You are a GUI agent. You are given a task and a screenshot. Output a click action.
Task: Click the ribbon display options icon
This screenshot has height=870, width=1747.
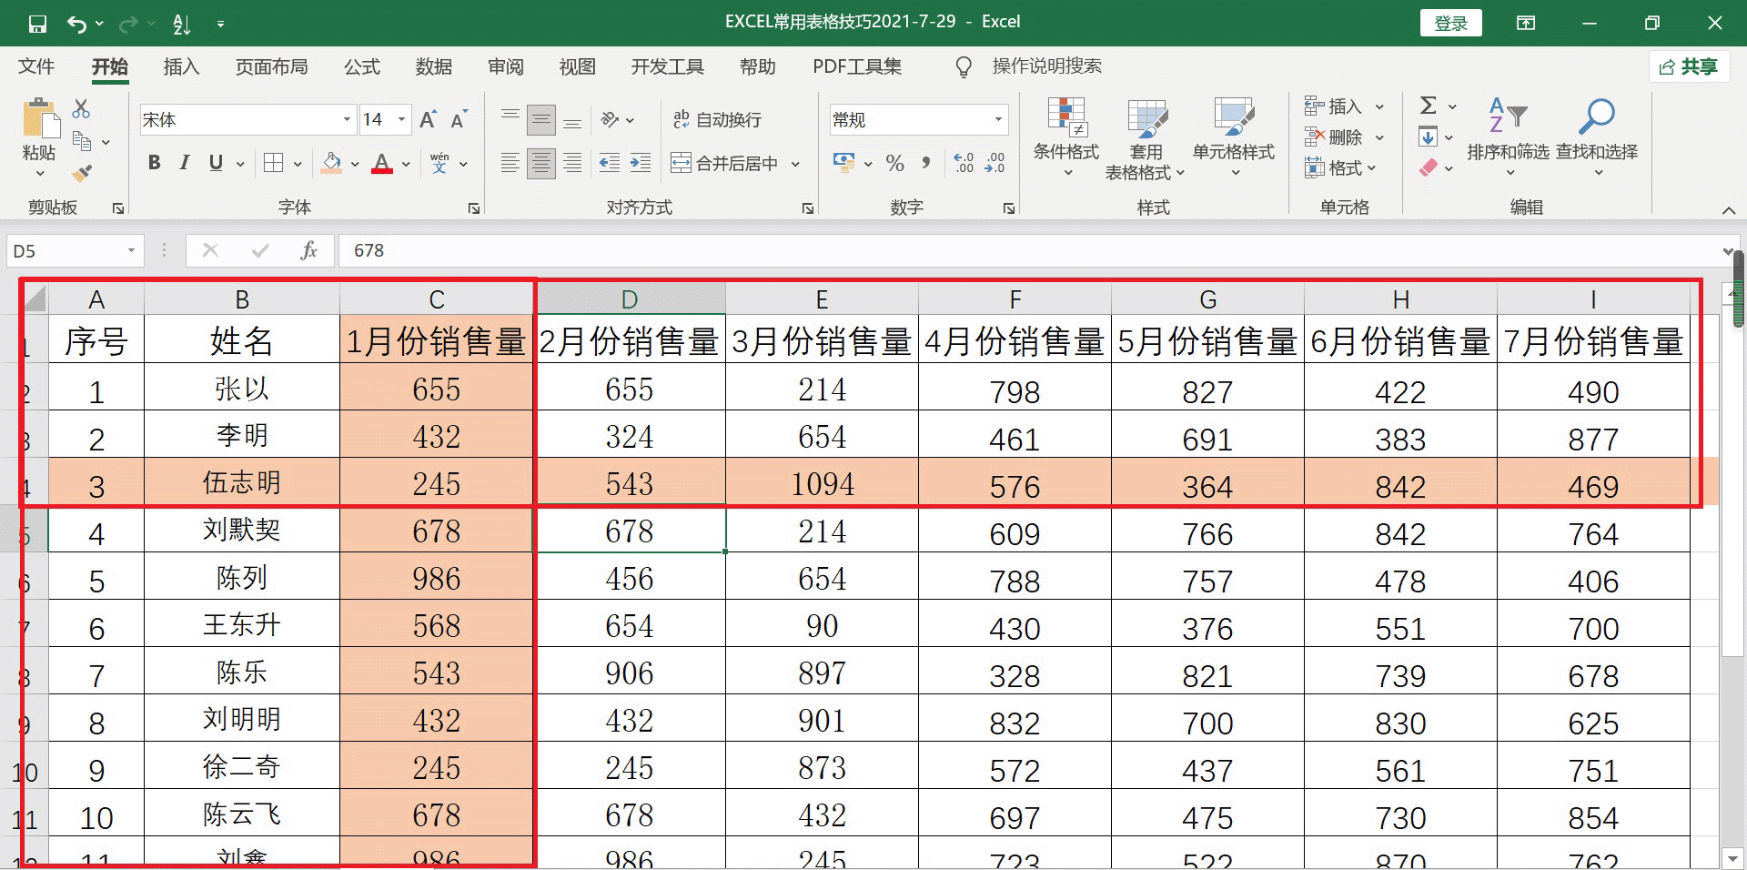(x=1526, y=24)
